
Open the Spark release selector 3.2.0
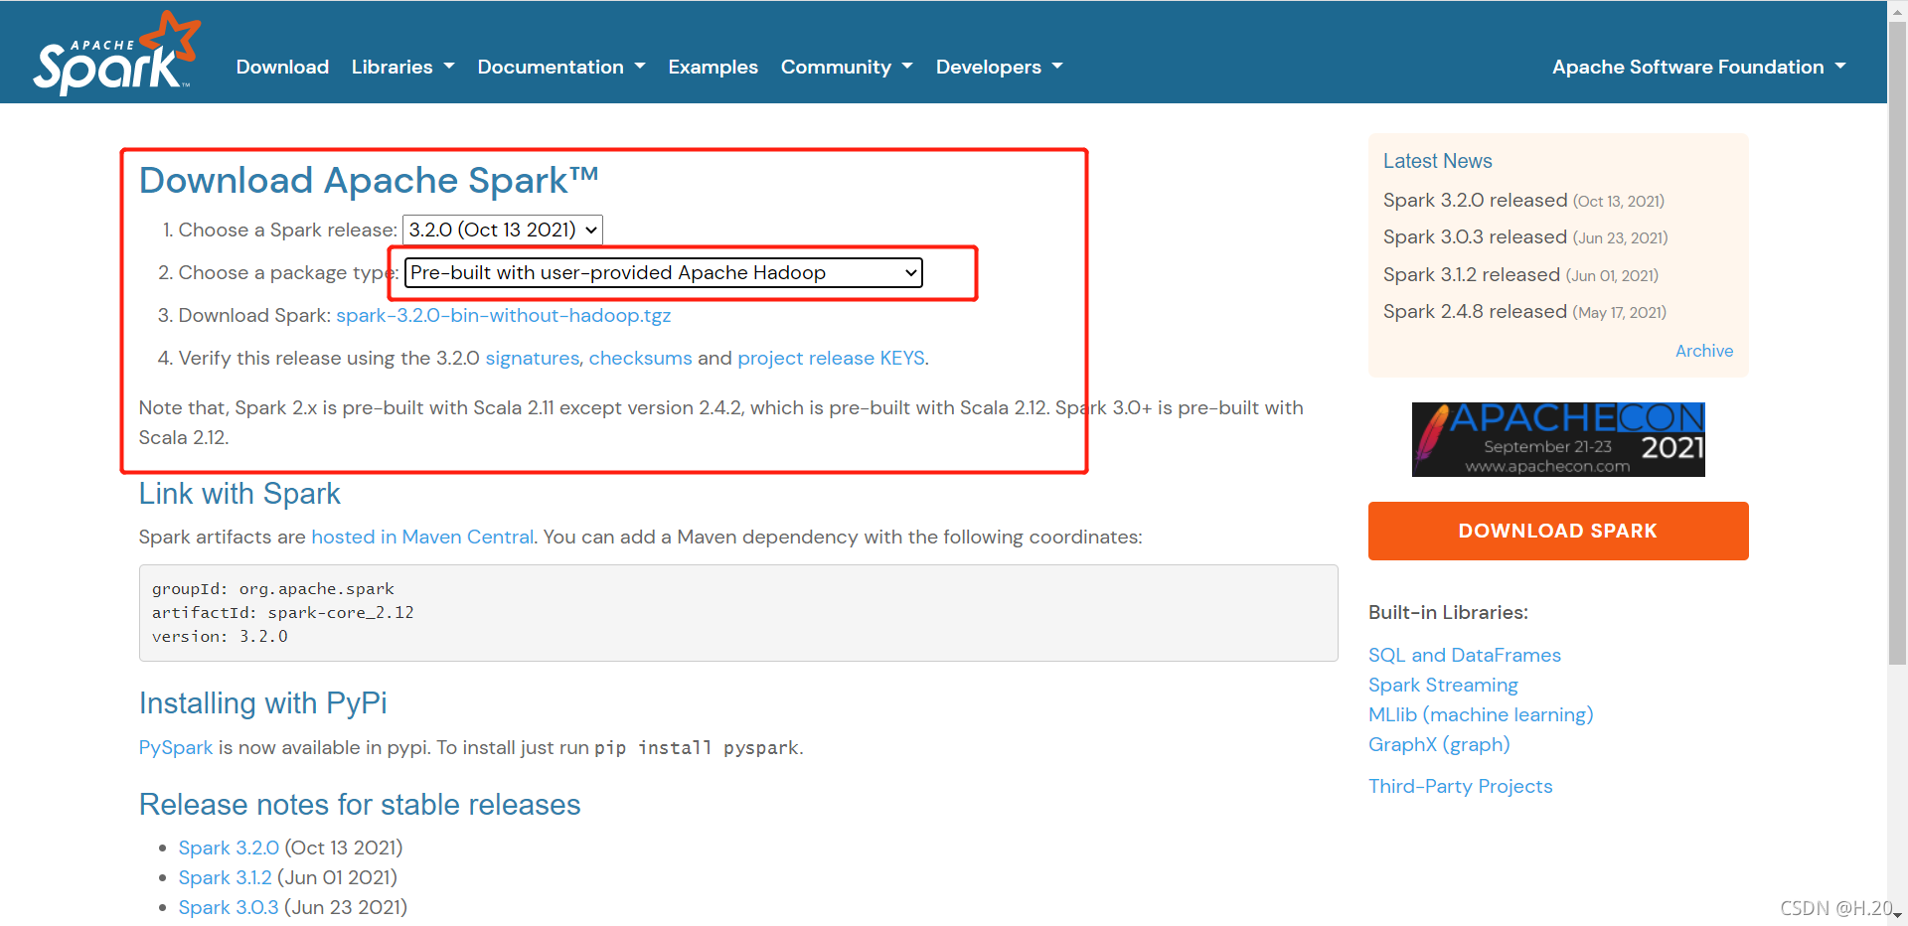pos(503,230)
